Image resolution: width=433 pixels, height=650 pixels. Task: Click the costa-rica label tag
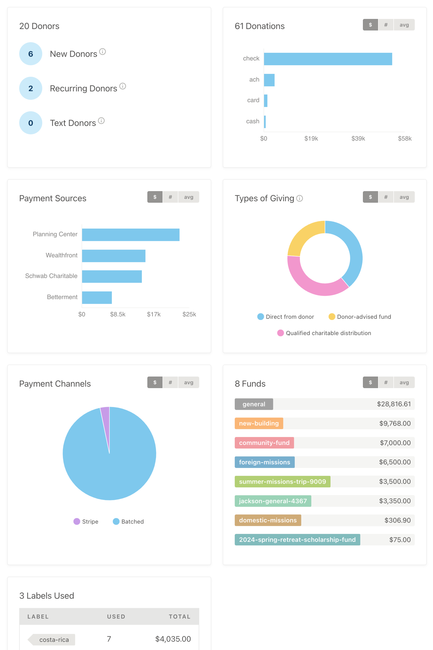(54, 640)
